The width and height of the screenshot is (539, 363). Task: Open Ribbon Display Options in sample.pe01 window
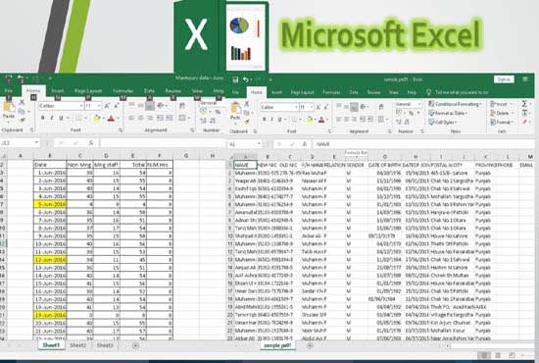(x=525, y=79)
